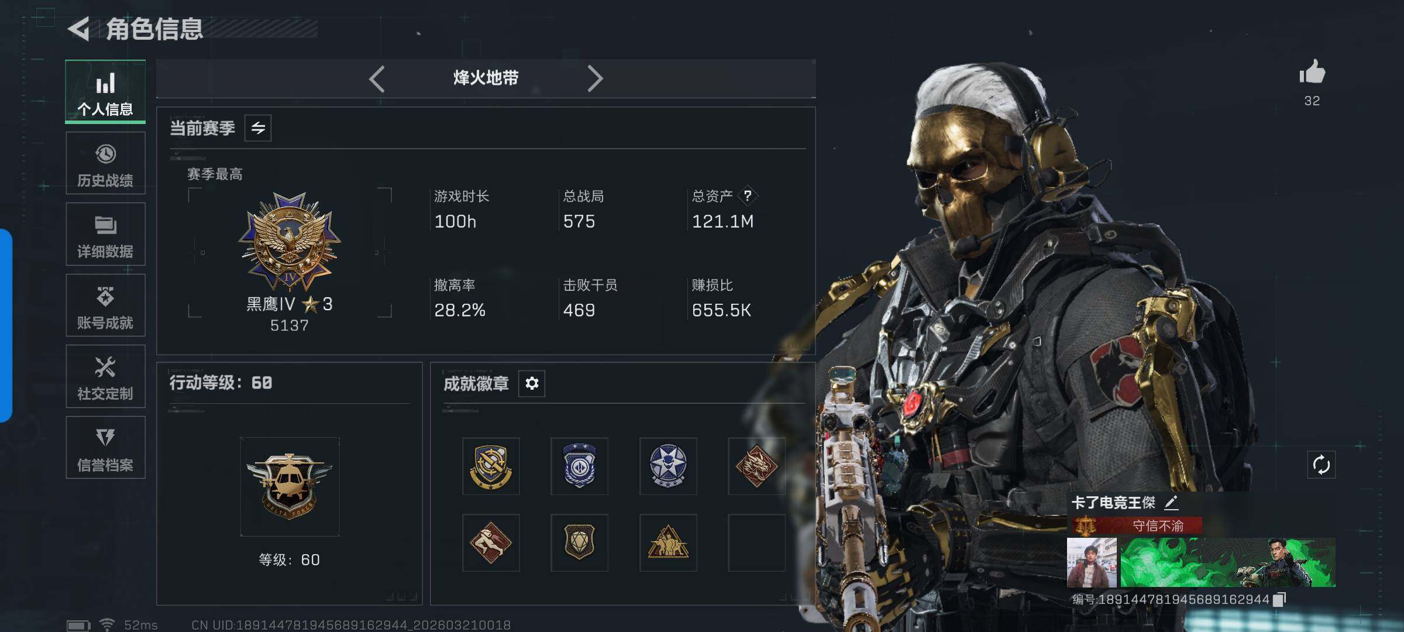Click the empty achievement badge slot
This screenshot has width=1404, height=632.
pos(756,542)
